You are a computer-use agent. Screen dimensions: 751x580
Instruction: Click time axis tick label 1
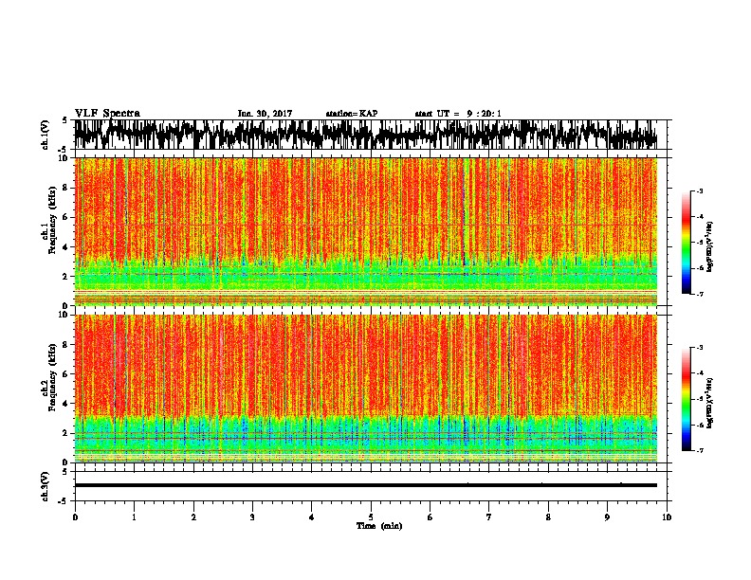[134, 517]
